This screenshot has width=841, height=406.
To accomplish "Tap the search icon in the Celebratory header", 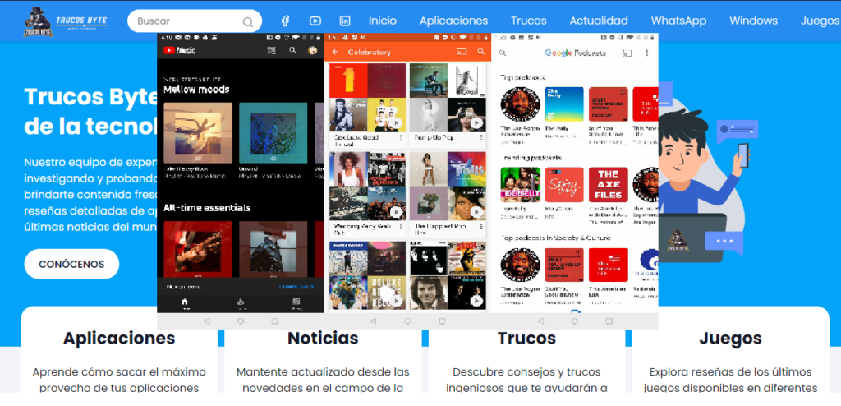I will click(x=481, y=52).
